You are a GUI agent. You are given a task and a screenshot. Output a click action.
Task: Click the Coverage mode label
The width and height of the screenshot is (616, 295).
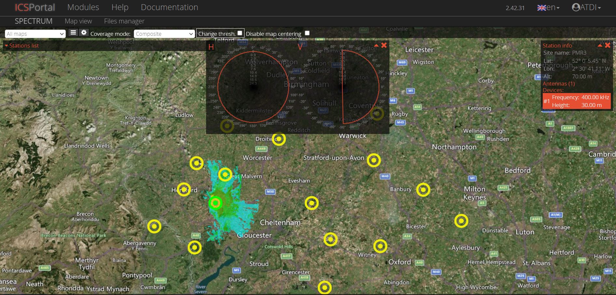point(110,34)
